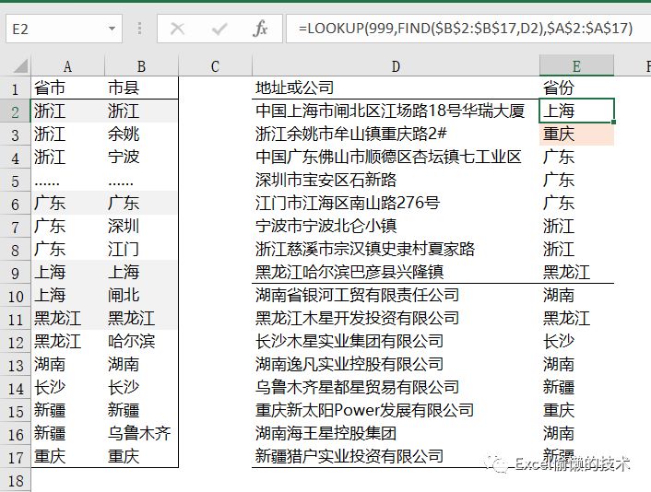This screenshot has width=651, height=492.
Task: Click cell B16 '乌鲁木齐'
Action: [141, 434]
